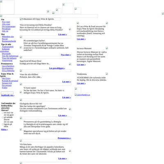The width and height of the screenshot is (164, 164).
Task: Open the Vinprovning sidebar link
Action: [7, 61]
